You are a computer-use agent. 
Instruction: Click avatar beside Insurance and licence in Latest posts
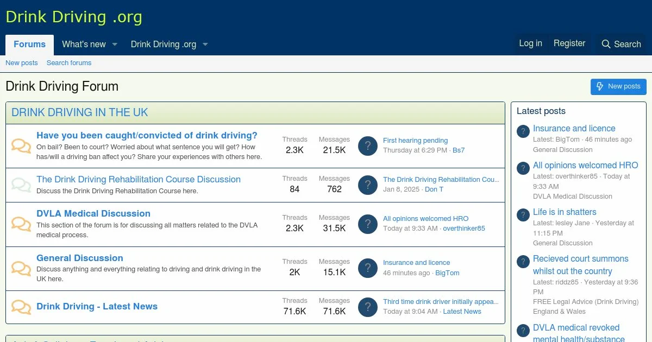[523, 131]
